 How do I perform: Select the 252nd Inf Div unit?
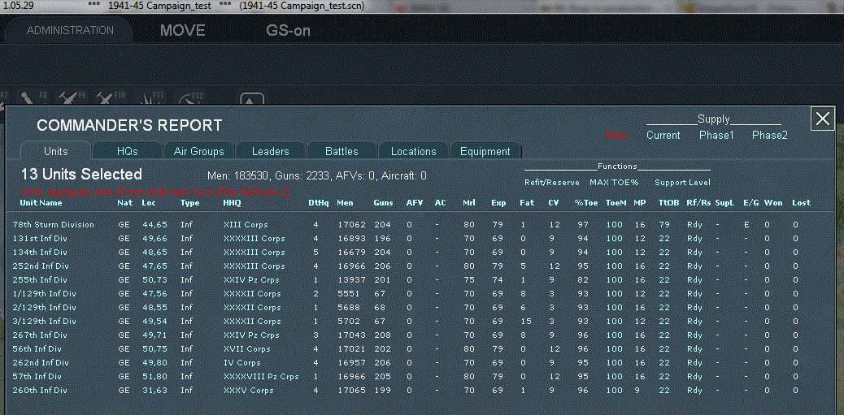point(41,266)
